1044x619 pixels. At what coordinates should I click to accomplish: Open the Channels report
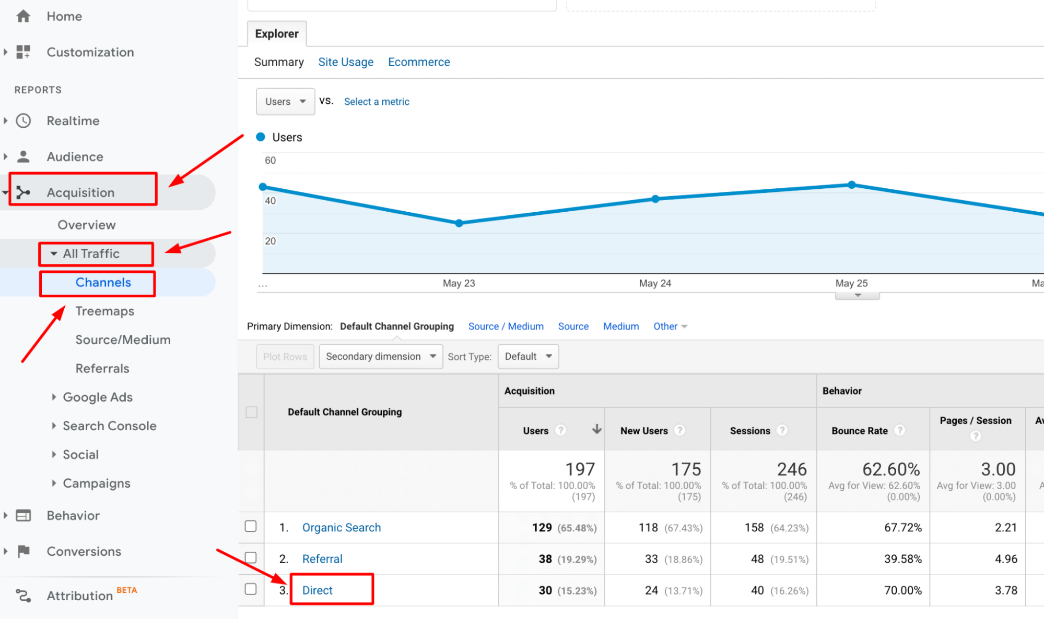[x=103, y=282]
